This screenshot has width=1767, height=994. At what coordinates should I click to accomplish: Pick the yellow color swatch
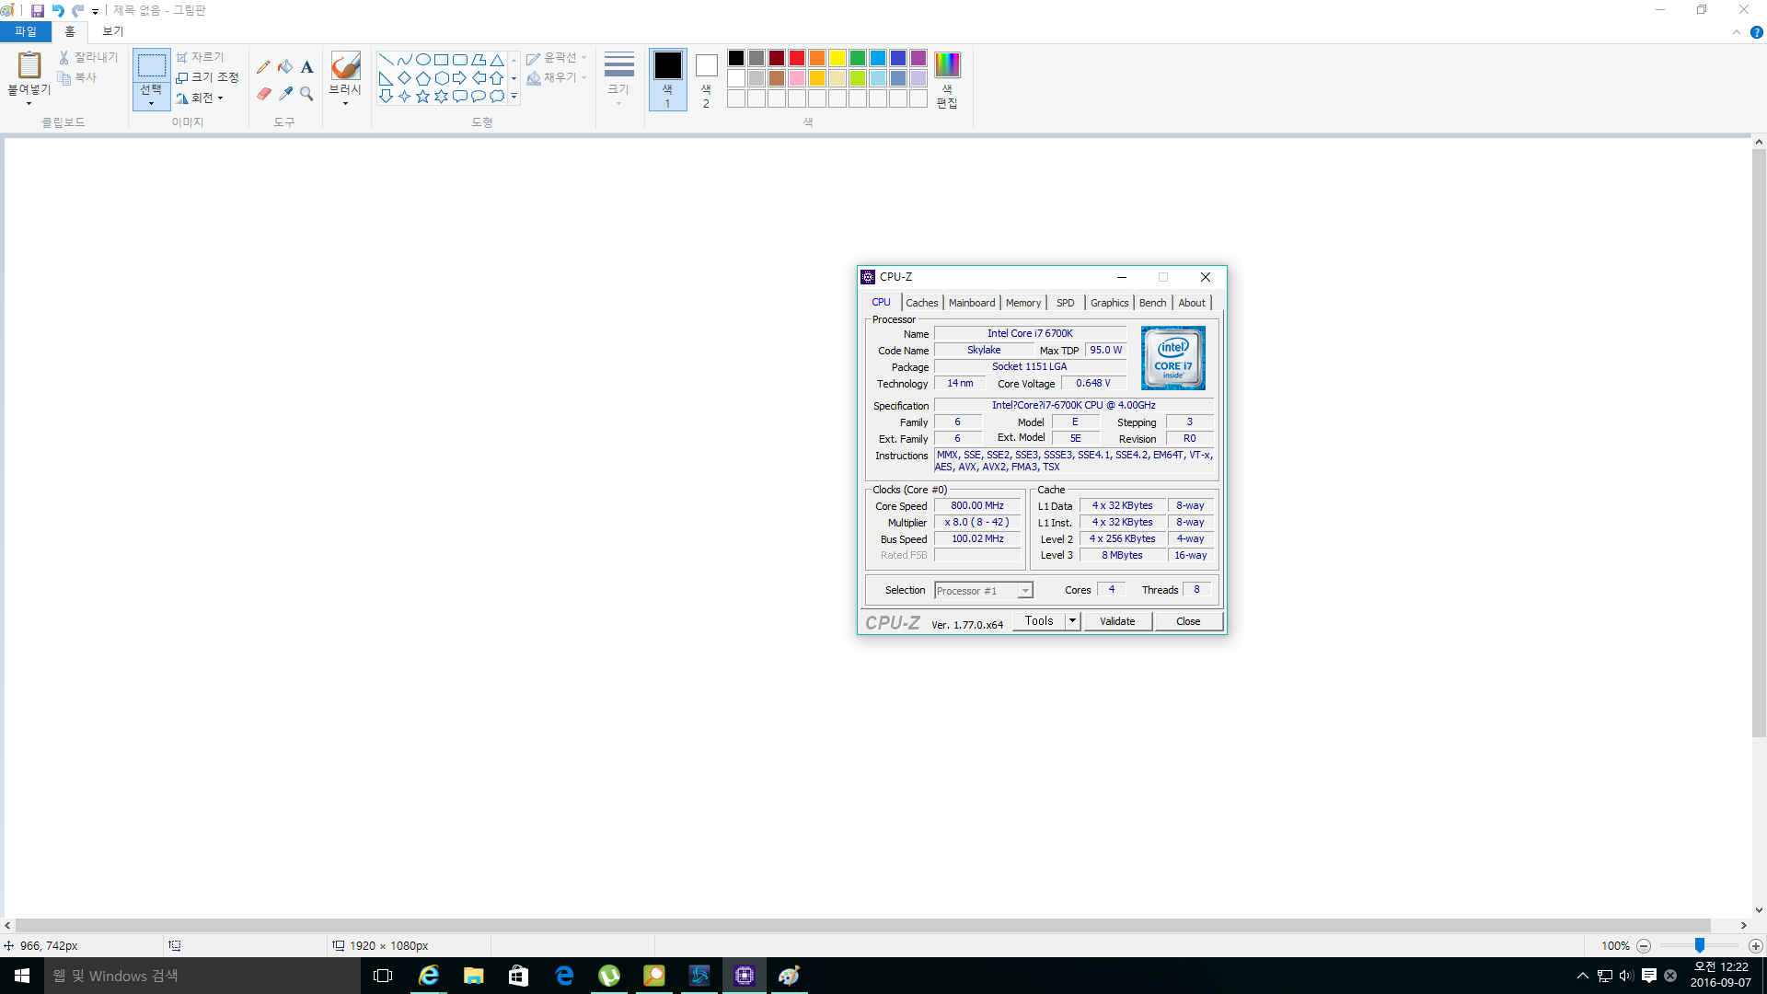pyautogui.click(x=837, y=59)
